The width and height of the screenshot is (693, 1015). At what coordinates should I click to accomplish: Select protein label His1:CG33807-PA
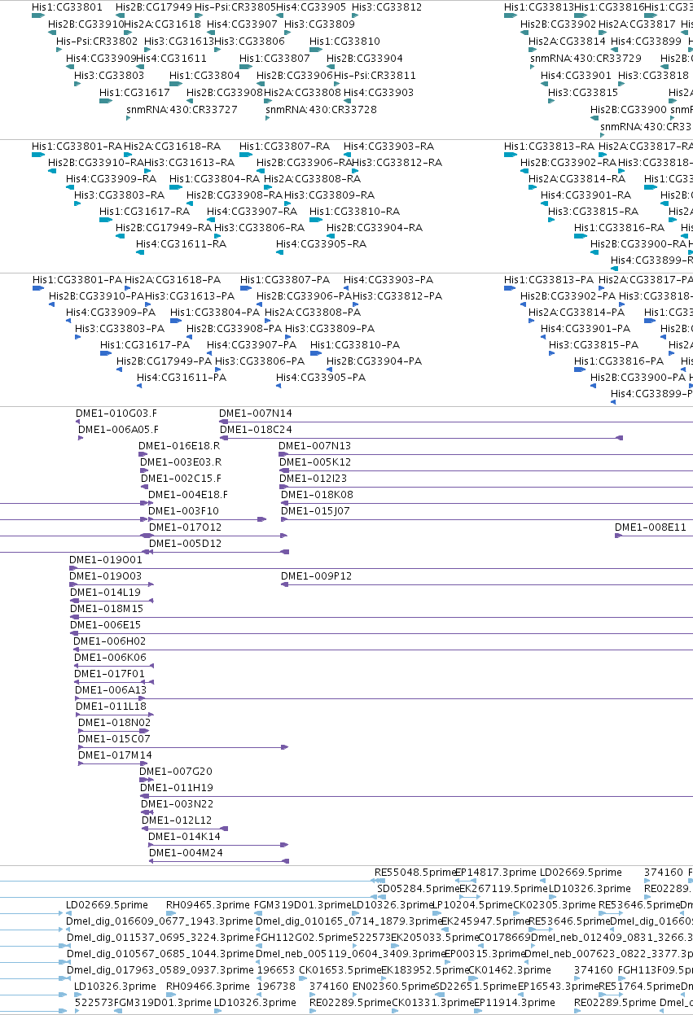[284, 280]
